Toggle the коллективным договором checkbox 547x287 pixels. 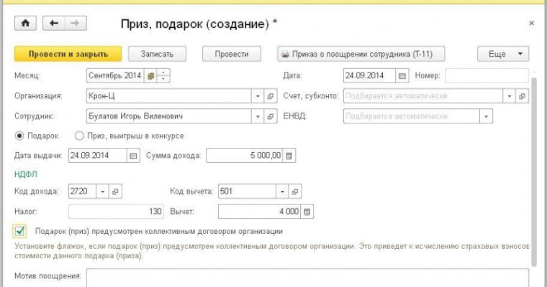pos(19,231)
